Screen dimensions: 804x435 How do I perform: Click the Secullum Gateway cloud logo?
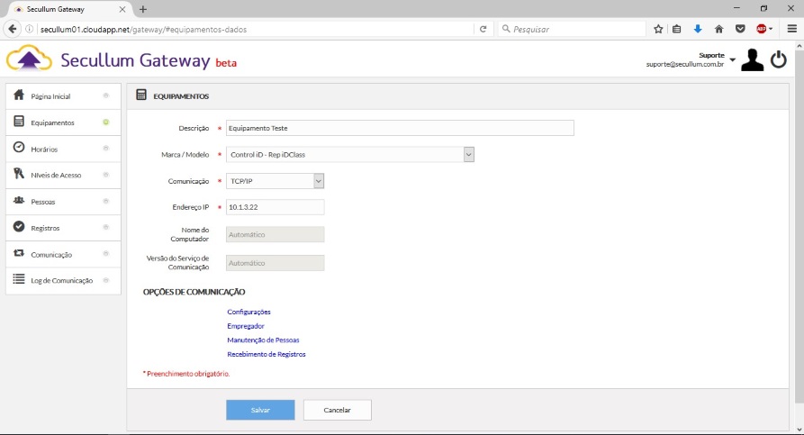29,60
